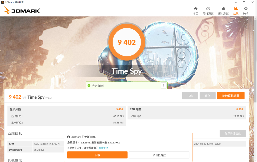Click the GPU label cell
The image size is (257, 162).
(20, 144)
